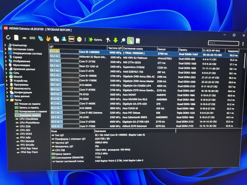Expand the DirectX tree node
Viewport: 247px width, 185px height.
tap(7, 76)
